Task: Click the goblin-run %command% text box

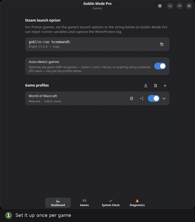Action: coord(97,44)
